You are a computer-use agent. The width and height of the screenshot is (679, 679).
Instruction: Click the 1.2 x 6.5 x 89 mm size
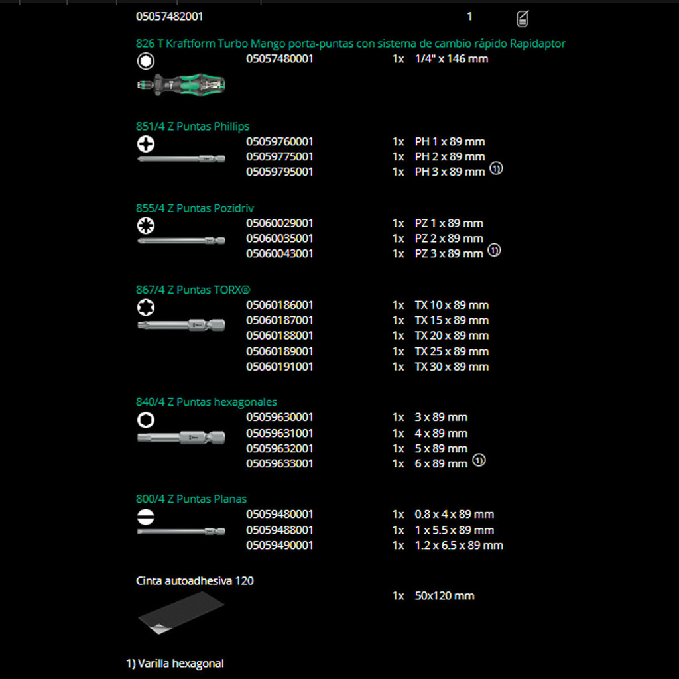click(x=459, y=546)
